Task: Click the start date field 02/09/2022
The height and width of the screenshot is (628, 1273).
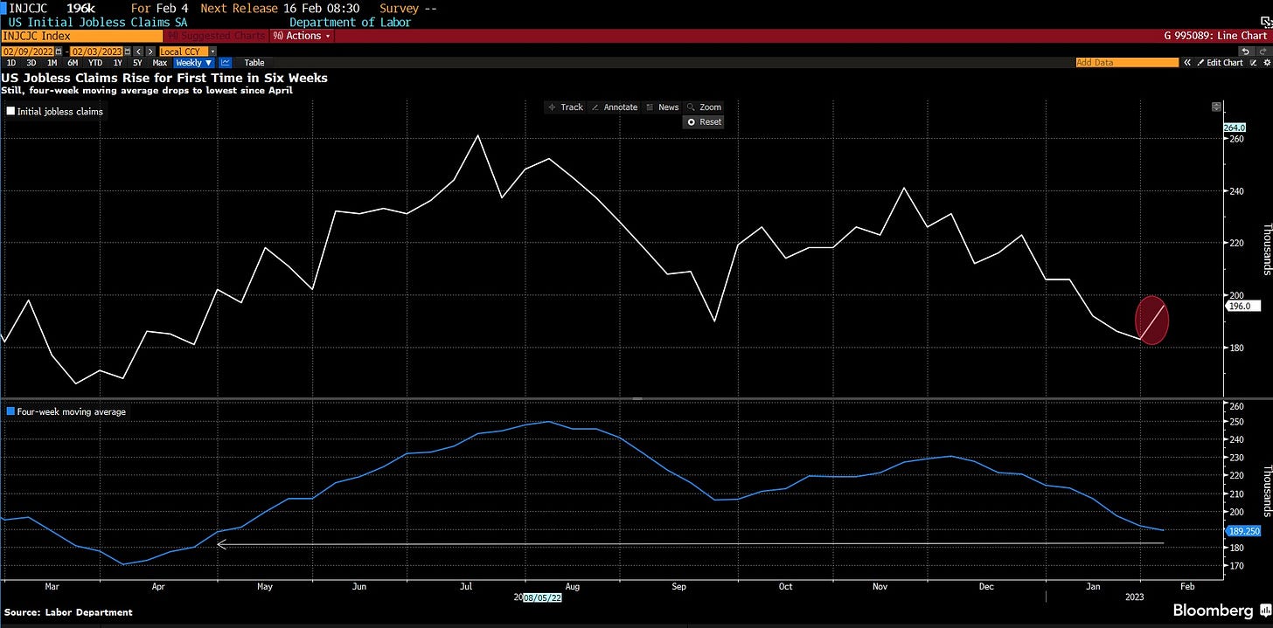Action: click(x=27, y=52)
